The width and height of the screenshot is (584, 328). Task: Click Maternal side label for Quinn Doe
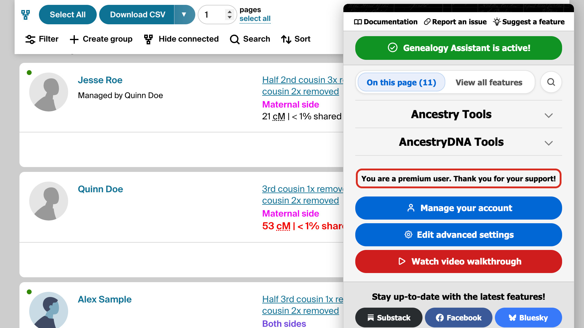pyautogui.click(x=290, y=214)
